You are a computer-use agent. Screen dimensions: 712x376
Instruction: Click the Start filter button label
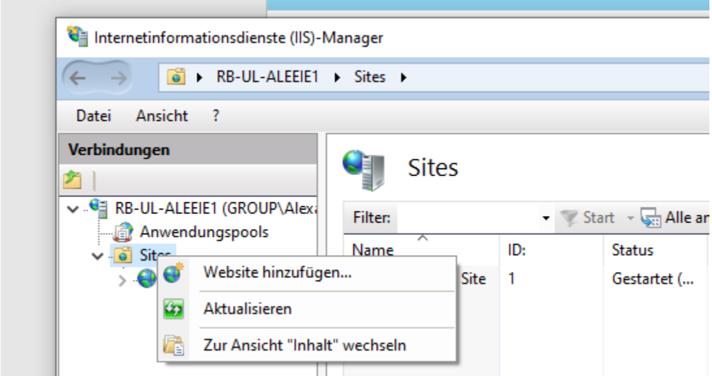598,217
